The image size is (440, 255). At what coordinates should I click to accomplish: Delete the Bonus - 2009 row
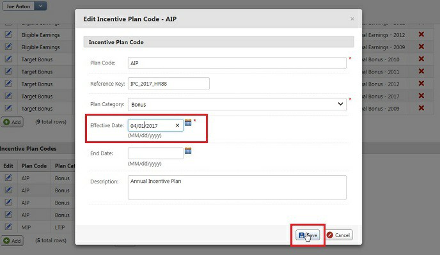(421, 108)
